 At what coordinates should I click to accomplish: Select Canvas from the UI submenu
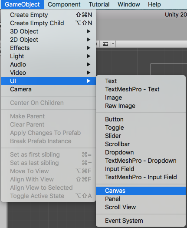[x=141, y=191]
